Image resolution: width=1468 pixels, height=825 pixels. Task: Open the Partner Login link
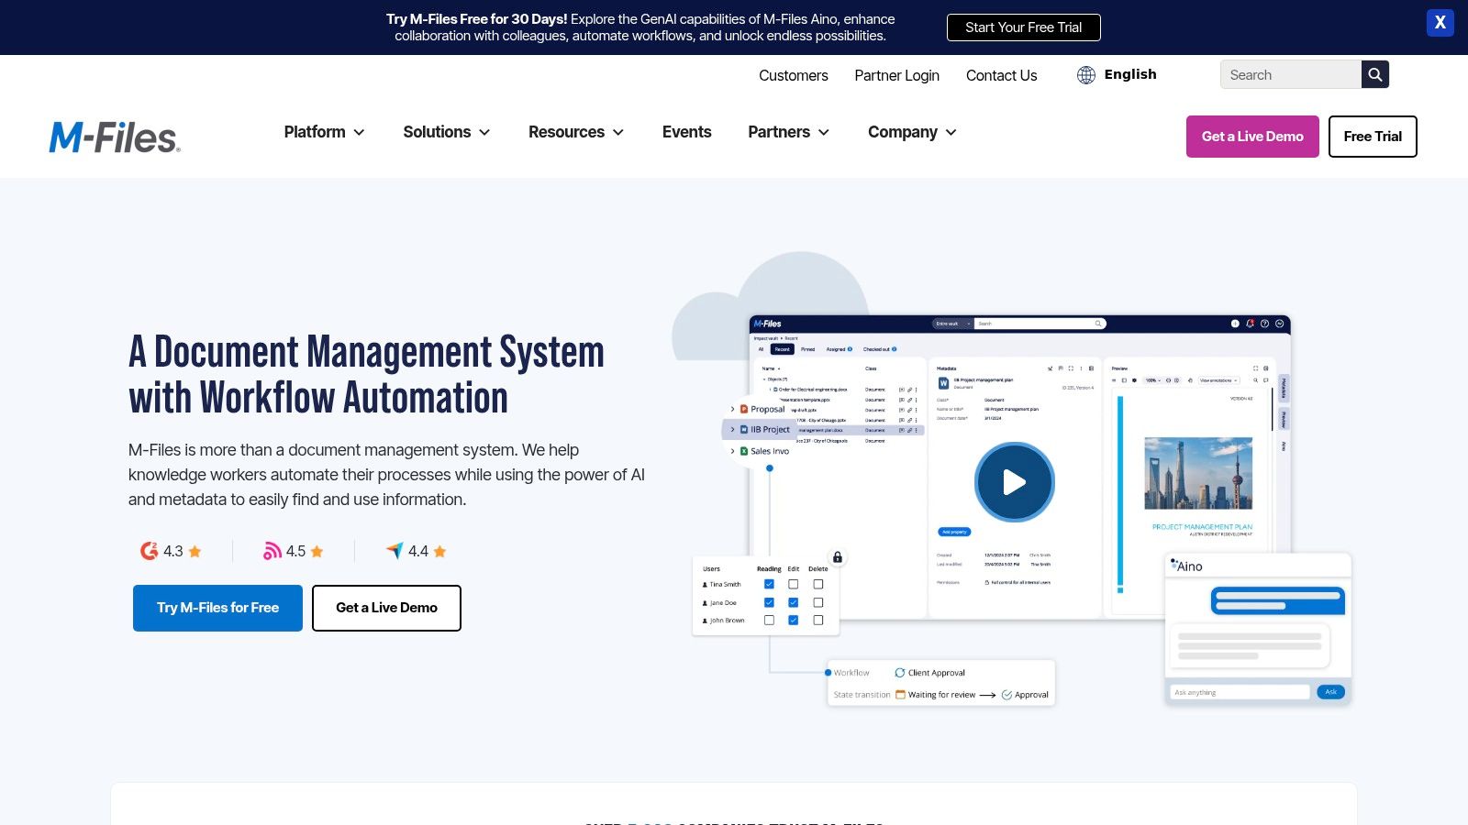pyautogui.click(x=896, y=75)
